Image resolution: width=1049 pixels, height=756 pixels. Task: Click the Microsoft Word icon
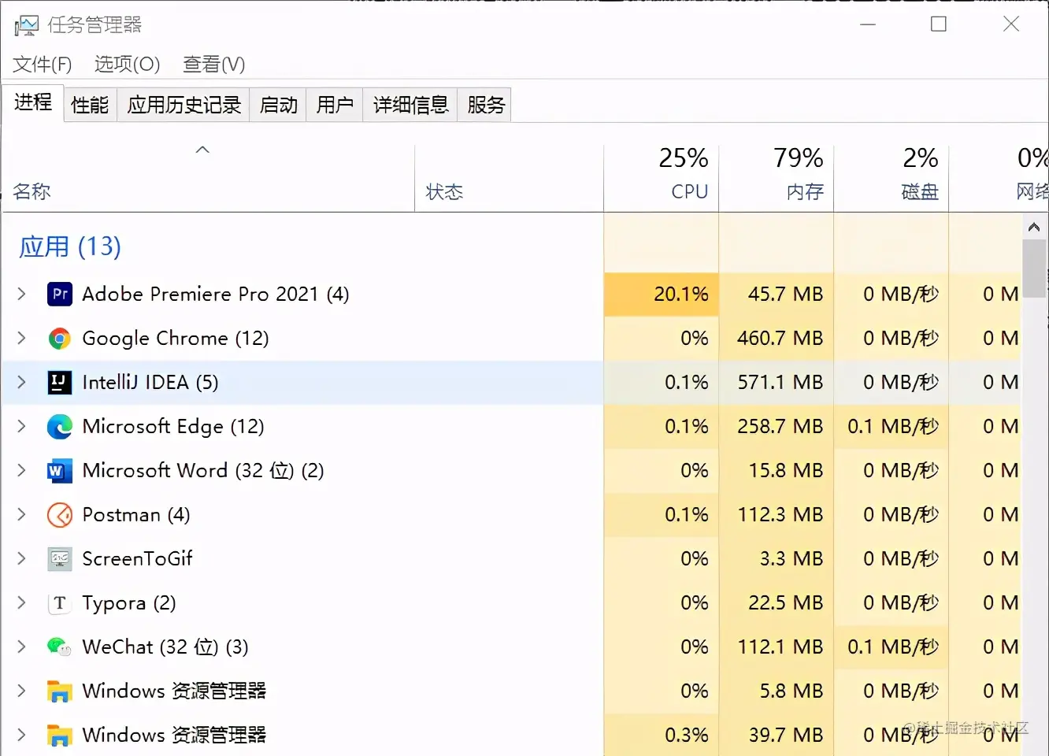tap(60, 470)
